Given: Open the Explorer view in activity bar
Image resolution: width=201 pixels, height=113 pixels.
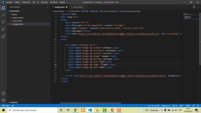Looking at the screenshot, I should pyautogui.click(x=3, y=8).
